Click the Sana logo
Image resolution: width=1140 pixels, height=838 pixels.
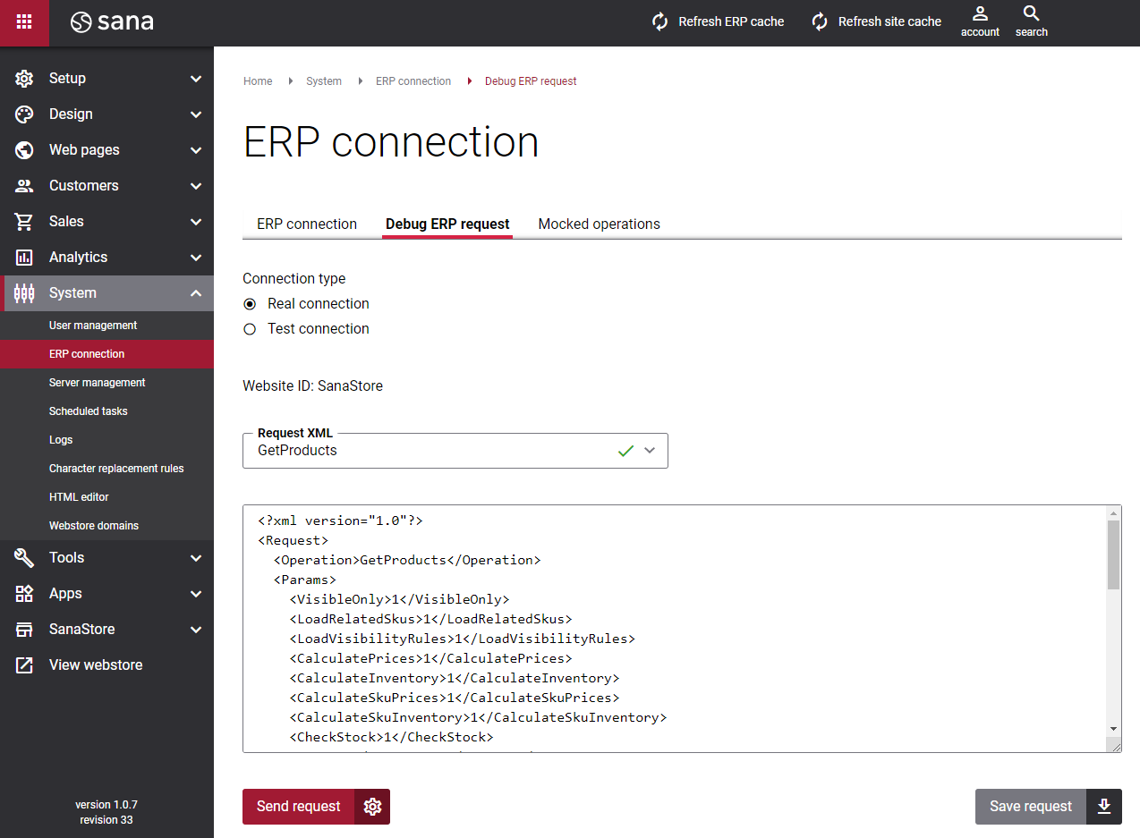[x=113, y=22]
